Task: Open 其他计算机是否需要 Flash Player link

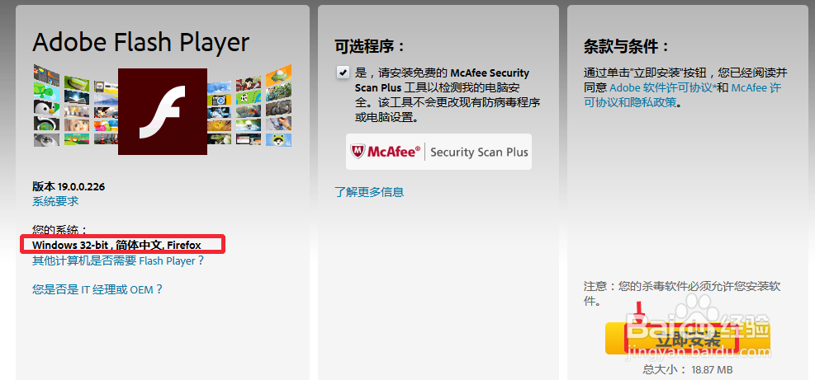Action: (118, 260)
